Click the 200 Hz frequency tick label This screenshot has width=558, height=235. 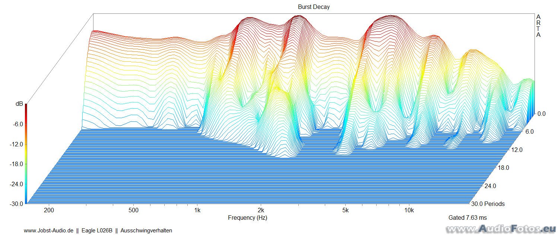coord(49,210)
